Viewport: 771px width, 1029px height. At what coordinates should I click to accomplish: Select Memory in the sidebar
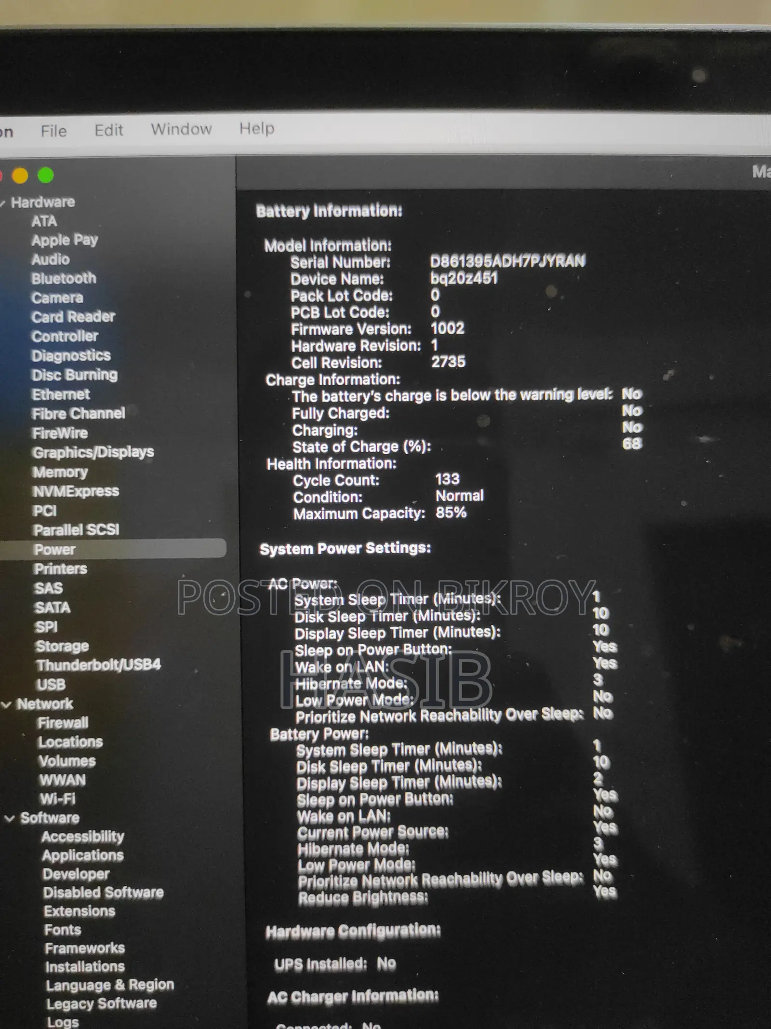tap(60, 472)
